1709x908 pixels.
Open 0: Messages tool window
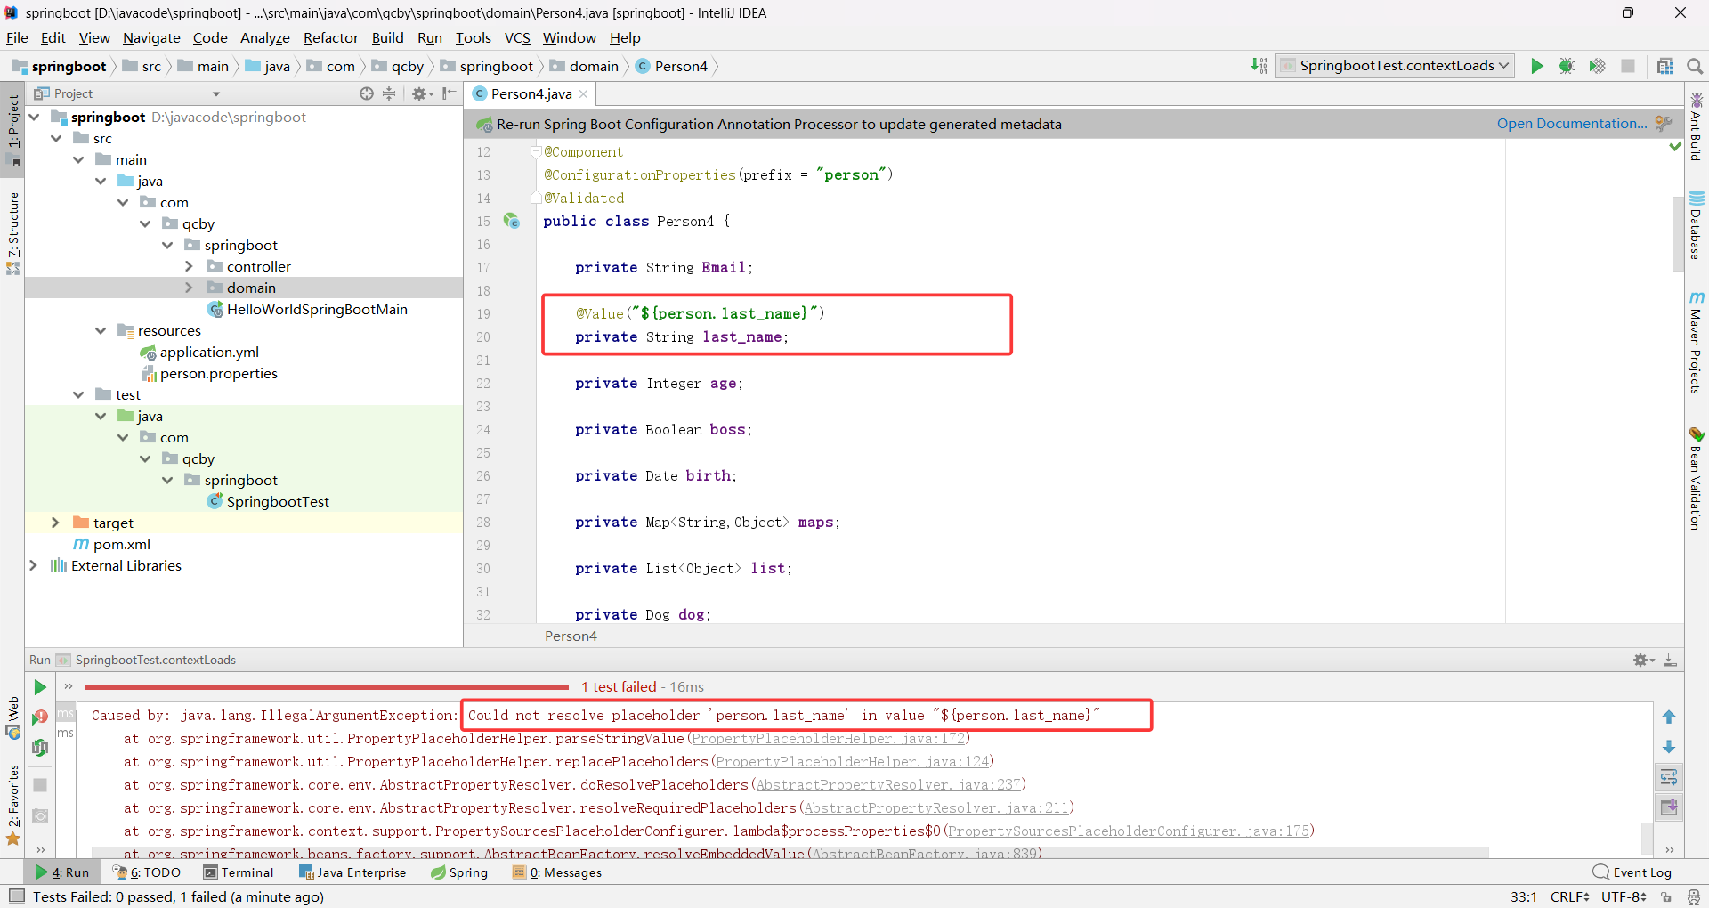point(557,872)
